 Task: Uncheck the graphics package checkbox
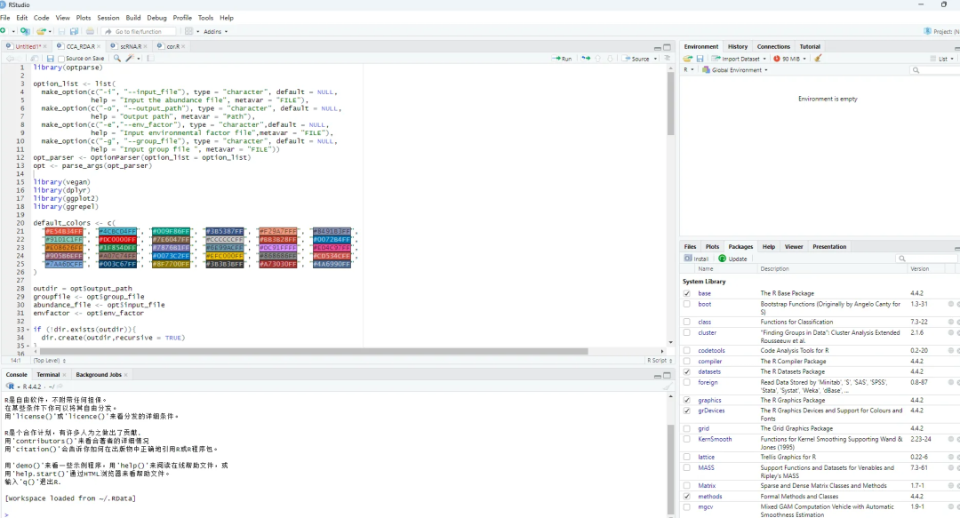686,401
